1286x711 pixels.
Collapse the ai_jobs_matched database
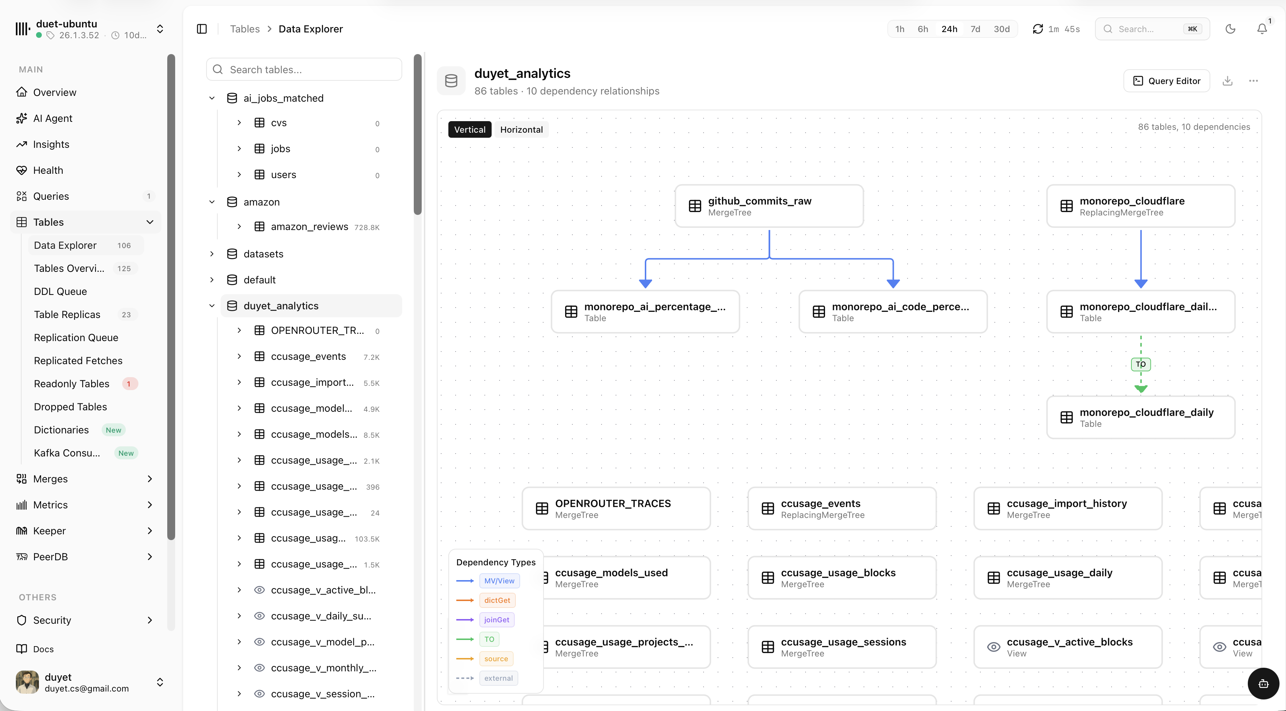tap(212, 98)
